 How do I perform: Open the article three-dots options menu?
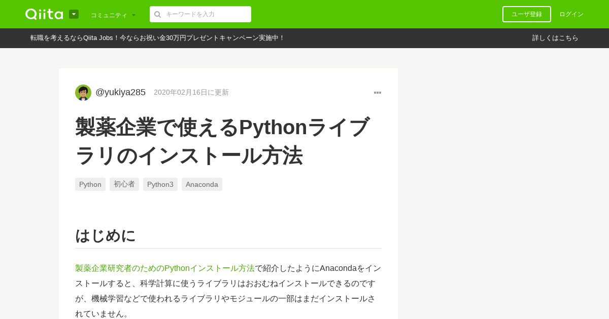(378, 93)
